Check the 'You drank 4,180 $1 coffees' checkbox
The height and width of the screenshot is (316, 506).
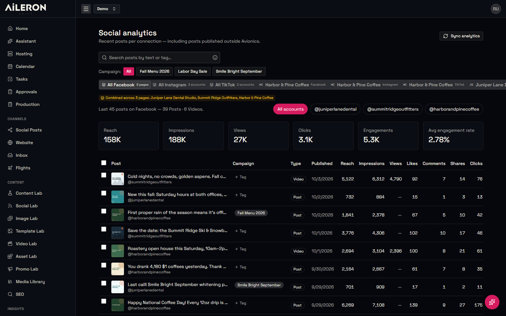104,265
